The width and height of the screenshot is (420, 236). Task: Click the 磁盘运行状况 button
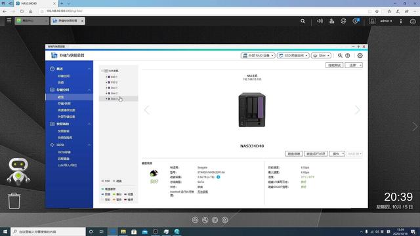316,154
